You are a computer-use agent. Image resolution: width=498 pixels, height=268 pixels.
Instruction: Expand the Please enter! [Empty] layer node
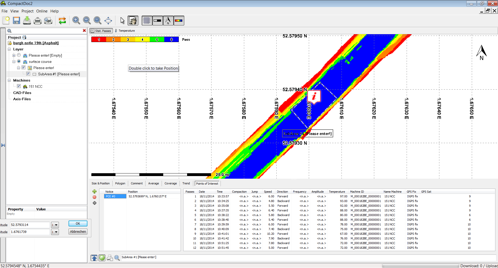tap(14, 55)
